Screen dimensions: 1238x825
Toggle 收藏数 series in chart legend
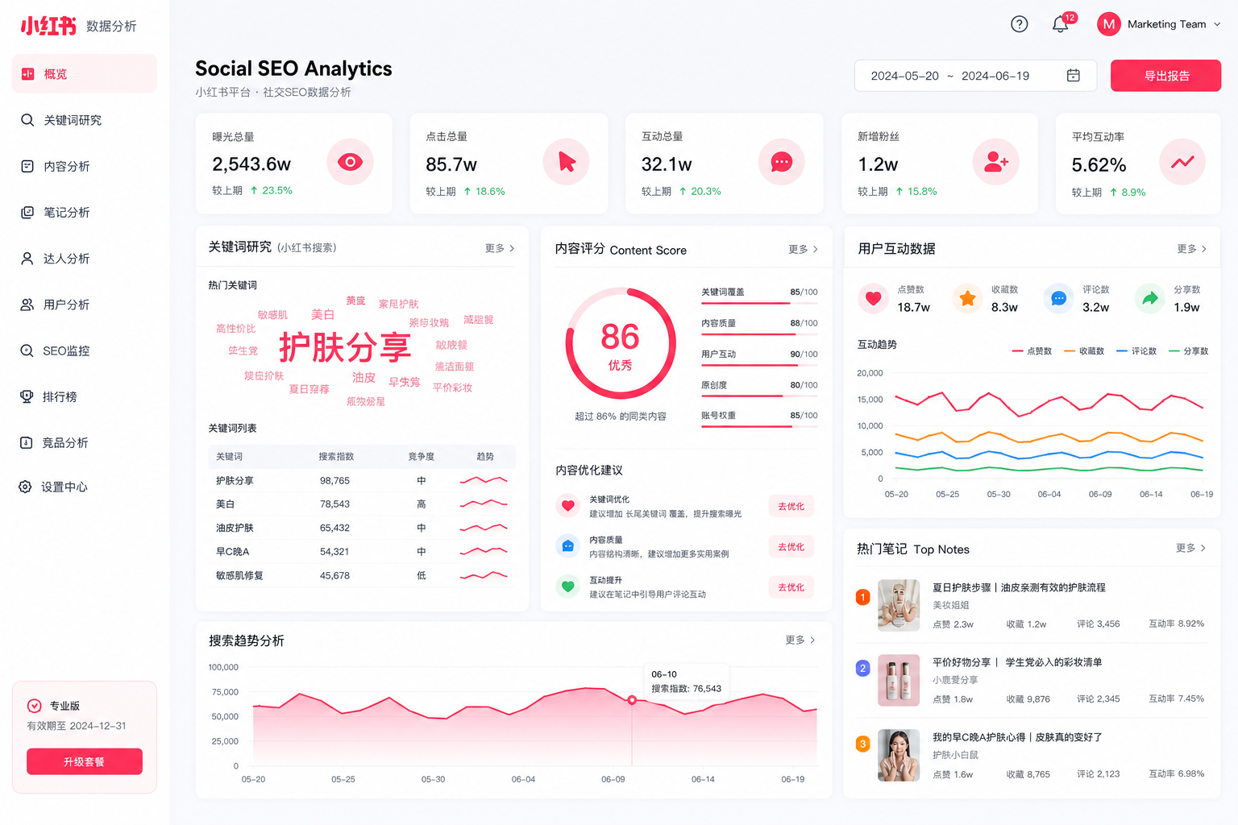[1084, 351]
